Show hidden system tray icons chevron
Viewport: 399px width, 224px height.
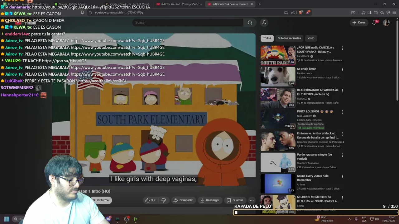[x=349, y=219]
